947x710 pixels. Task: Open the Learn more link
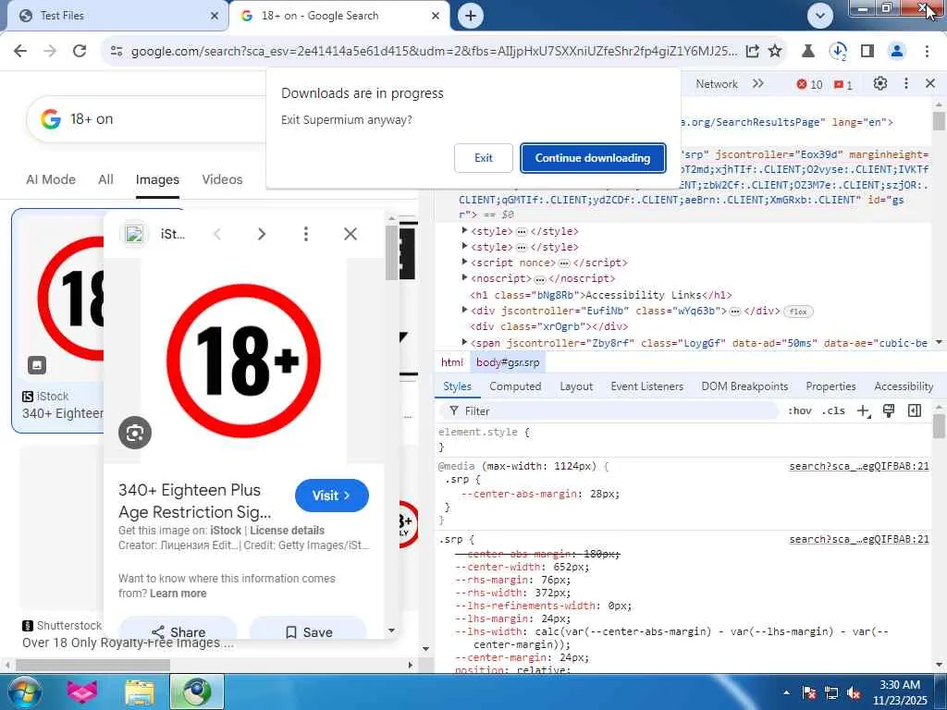[178, 594]
